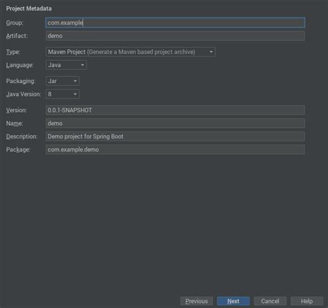The height and width of the screenshot is (308, 328).
Task: Click the Packaging label
Action: (21, 81)
